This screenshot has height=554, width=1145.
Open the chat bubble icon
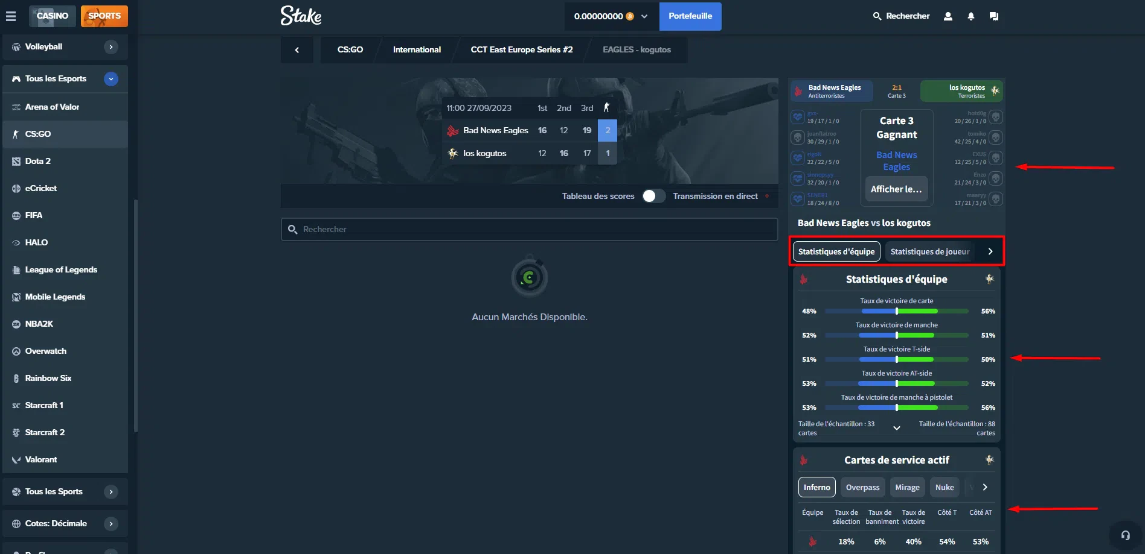(x=994, y=16)
